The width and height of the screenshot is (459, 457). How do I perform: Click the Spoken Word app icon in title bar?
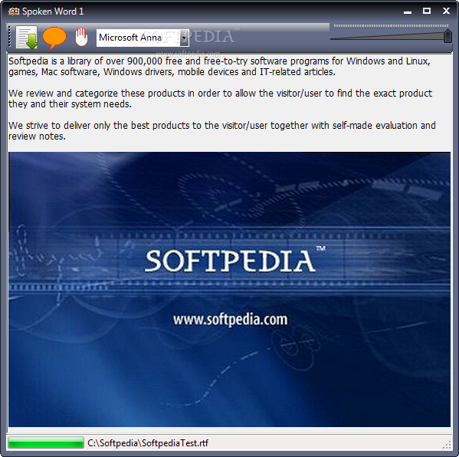[x=14, y=12]
